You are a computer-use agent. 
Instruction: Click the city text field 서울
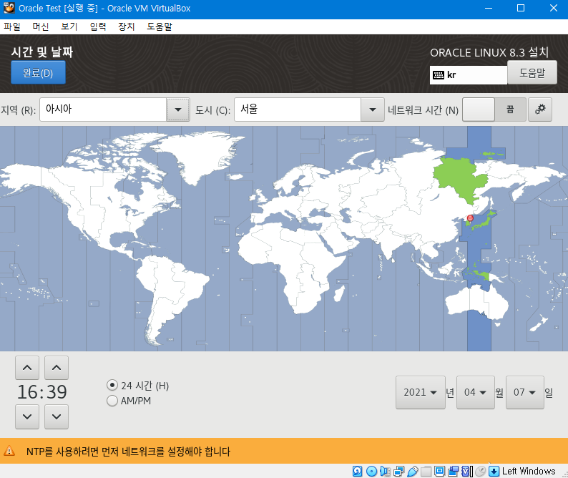tap(298, 109)
